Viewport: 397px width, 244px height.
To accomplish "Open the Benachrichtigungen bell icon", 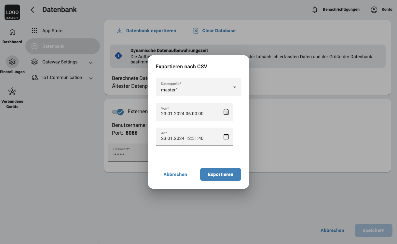I will [x=315, y=10].
